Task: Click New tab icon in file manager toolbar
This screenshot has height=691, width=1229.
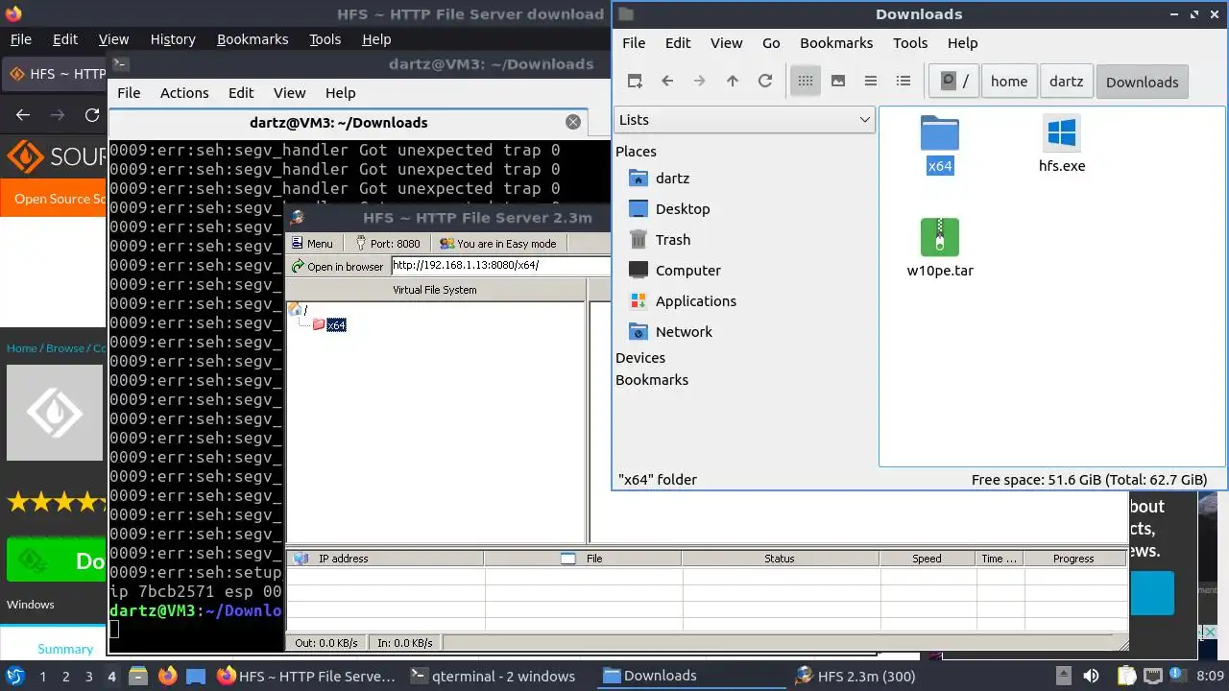Action: pyautogui.click(x=635, y=82)
